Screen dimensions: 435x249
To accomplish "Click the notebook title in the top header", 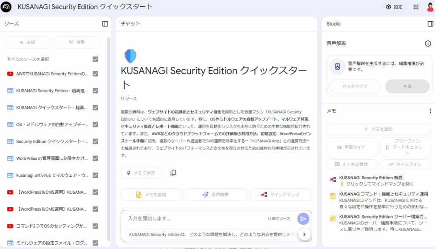I will coord(85,7).
